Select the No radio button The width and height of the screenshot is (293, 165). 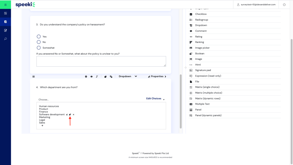point(39,42)
